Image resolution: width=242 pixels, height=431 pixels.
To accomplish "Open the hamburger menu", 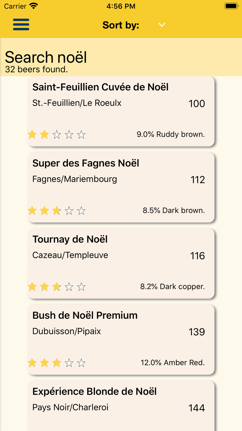I will [21, 25].
